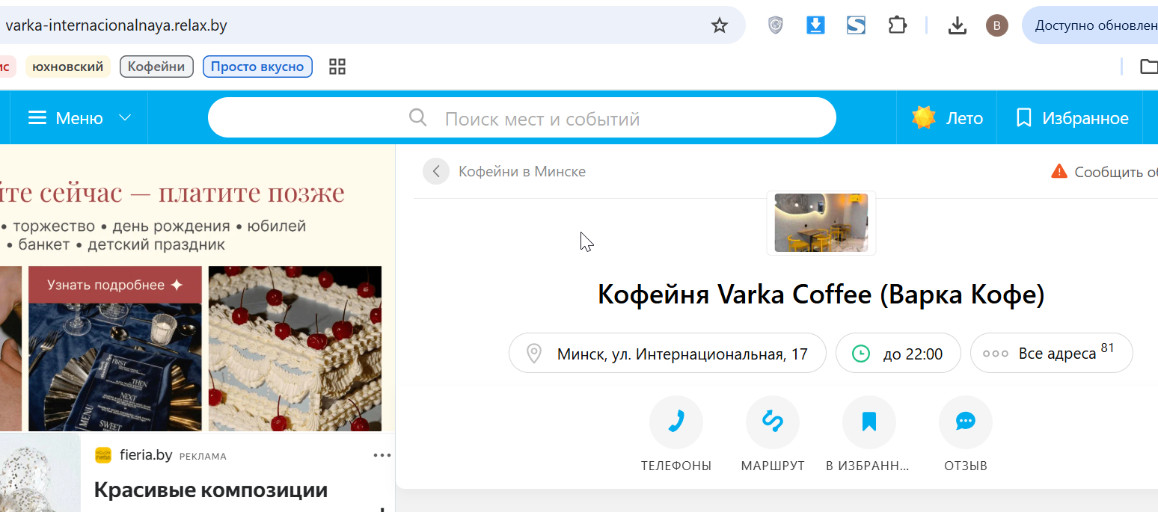Go back using the round arrow button
This screenshot has height=512, width=1158.
pos(436,171)
